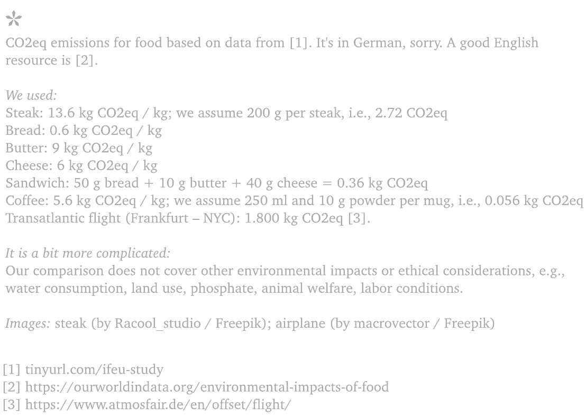Open the tinyurl.com/ifeu-study reference link
This screenshot has height=416, width=586.
94,369
